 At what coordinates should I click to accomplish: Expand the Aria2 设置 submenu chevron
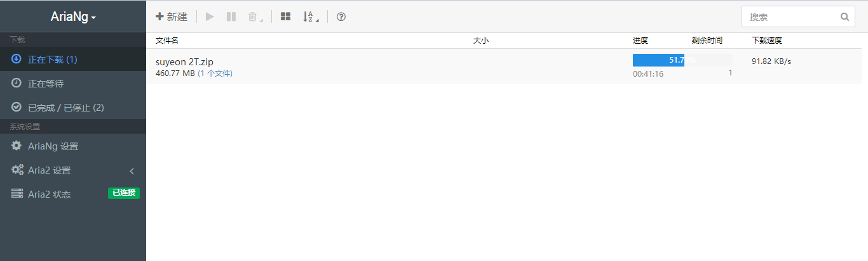coord(132,170)
